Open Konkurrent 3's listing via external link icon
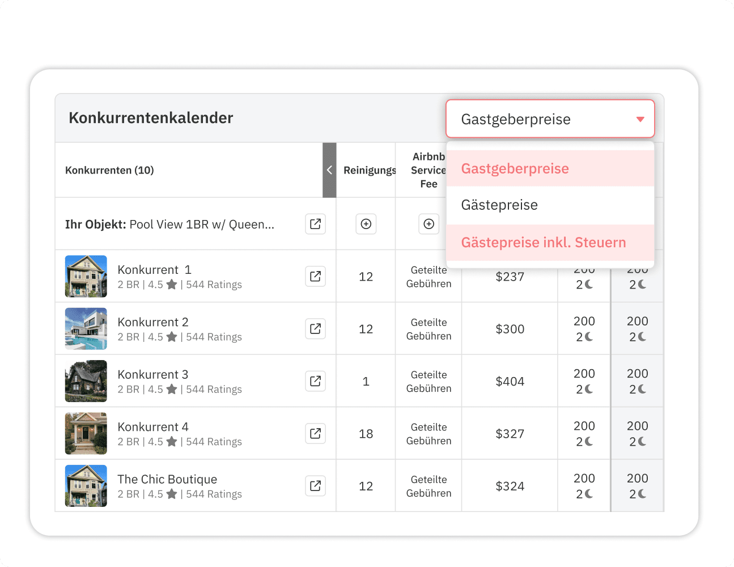This screenshot has height=567, width=734. tap(315, 381)
